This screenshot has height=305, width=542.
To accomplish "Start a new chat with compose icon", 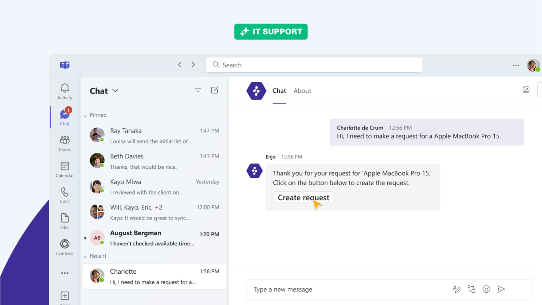I will 215,90.
